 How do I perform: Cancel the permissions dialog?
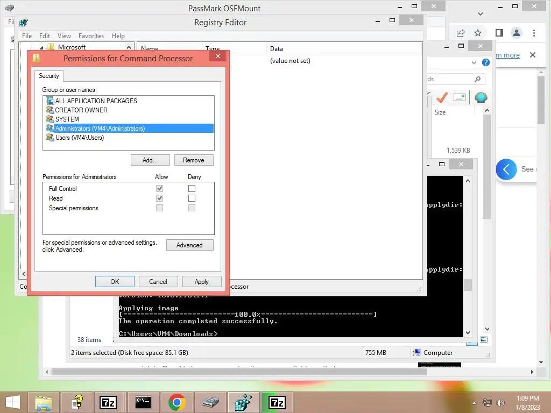158,282
